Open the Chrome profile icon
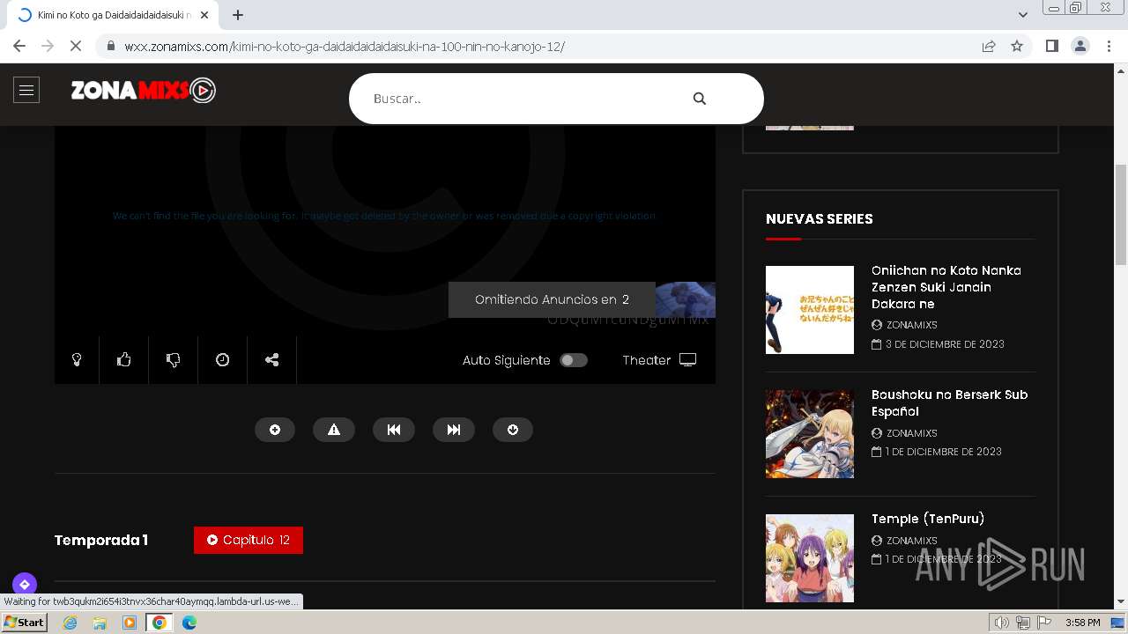This screenshot has width=1128, height=634. coord(1080,46)
